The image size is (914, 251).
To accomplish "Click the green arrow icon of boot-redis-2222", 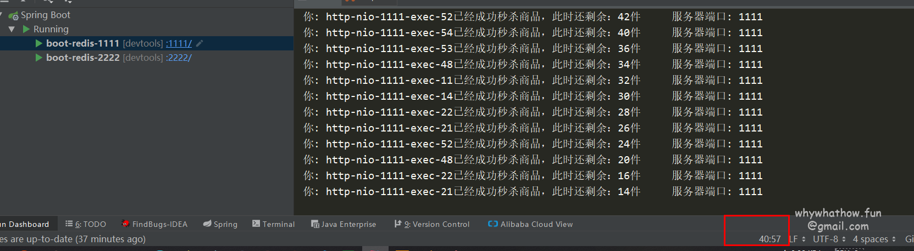I will (39, 58).
